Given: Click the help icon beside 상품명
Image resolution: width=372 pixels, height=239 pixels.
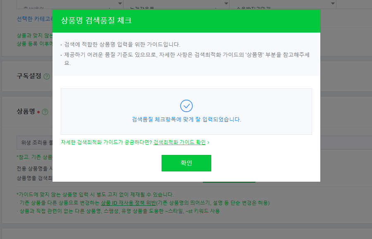Looking at the screenshot, I should 45,111.
